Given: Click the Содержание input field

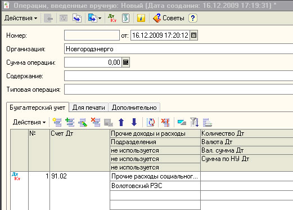Looking at the screenshot, I should [178, 76].
